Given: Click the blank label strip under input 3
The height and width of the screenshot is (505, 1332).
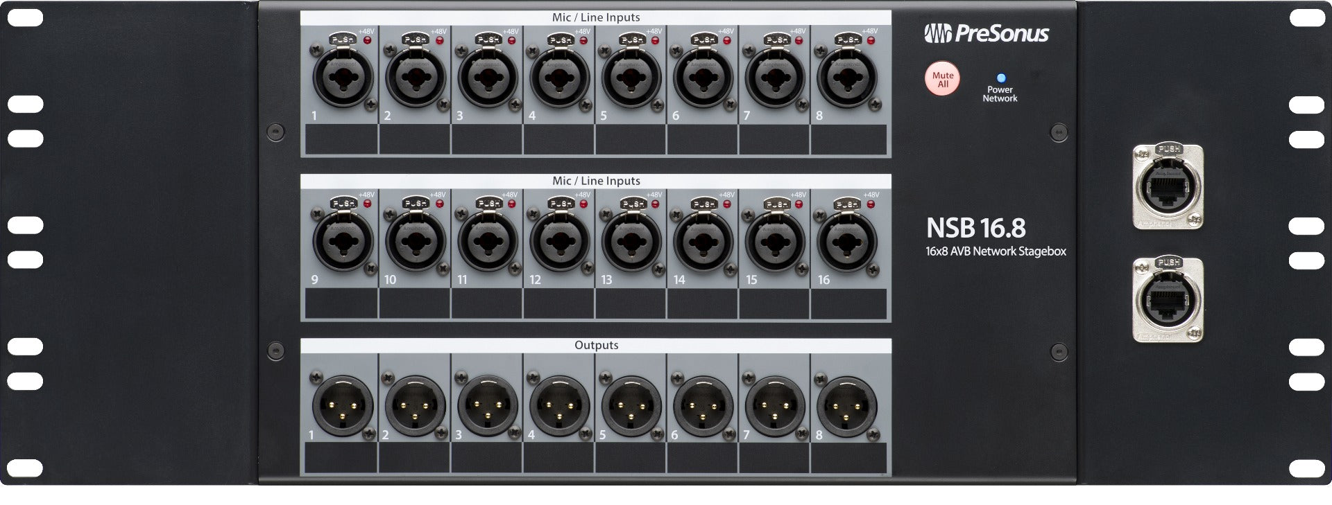Looking at the screenshot, I should click(487, 139).
